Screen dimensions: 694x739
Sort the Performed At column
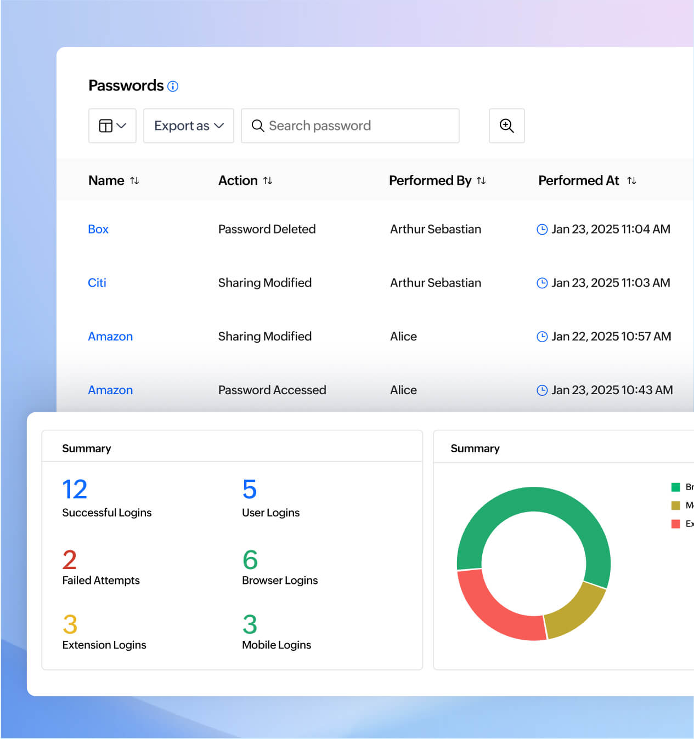tap(631, 180)
